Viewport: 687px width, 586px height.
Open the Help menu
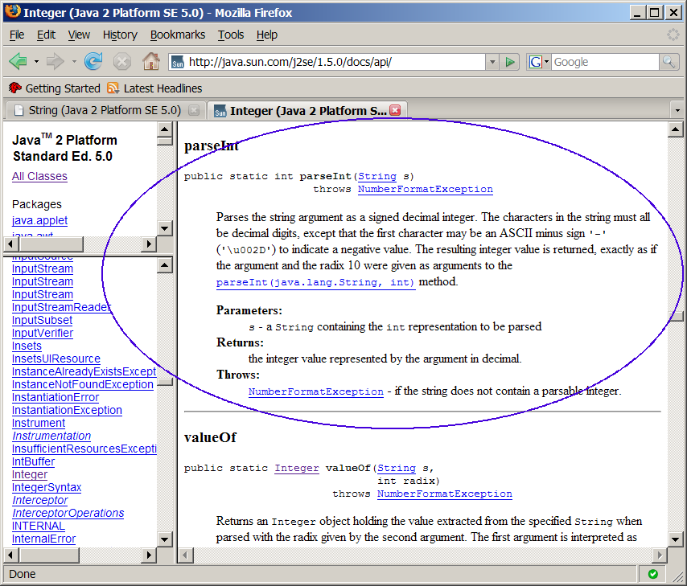click(267, 35)
